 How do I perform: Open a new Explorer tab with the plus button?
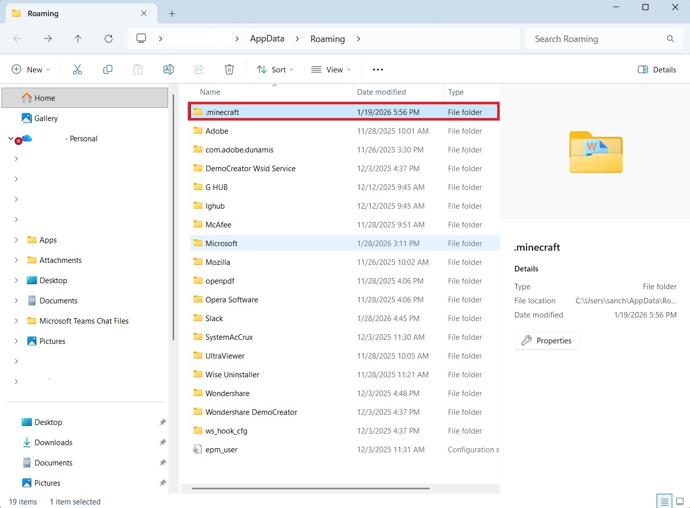(172, 14)
